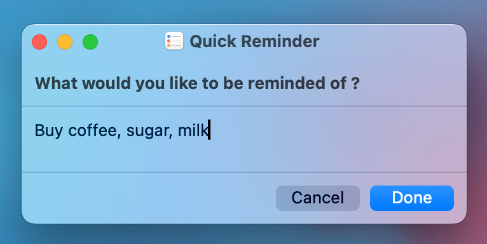
Task: Click the word "sugar" in the reminder text
Action: coord(149,131)
